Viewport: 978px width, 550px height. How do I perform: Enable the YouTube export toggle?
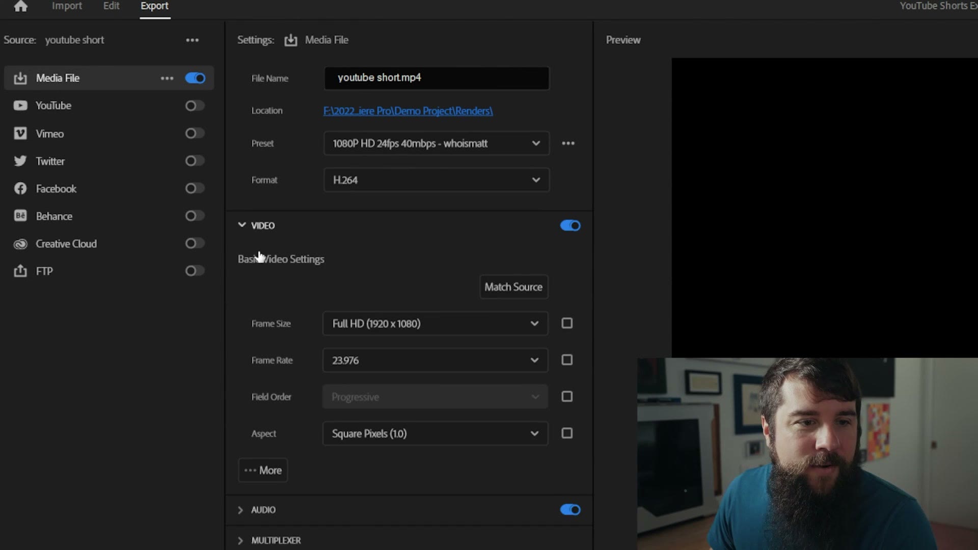tap(195, 105)
